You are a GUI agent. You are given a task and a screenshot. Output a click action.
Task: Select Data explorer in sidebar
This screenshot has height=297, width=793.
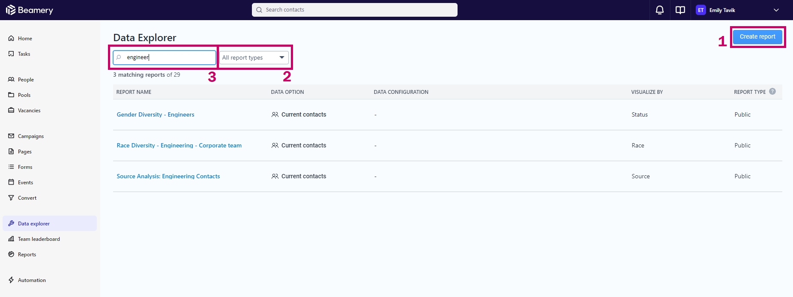(50, 223)
